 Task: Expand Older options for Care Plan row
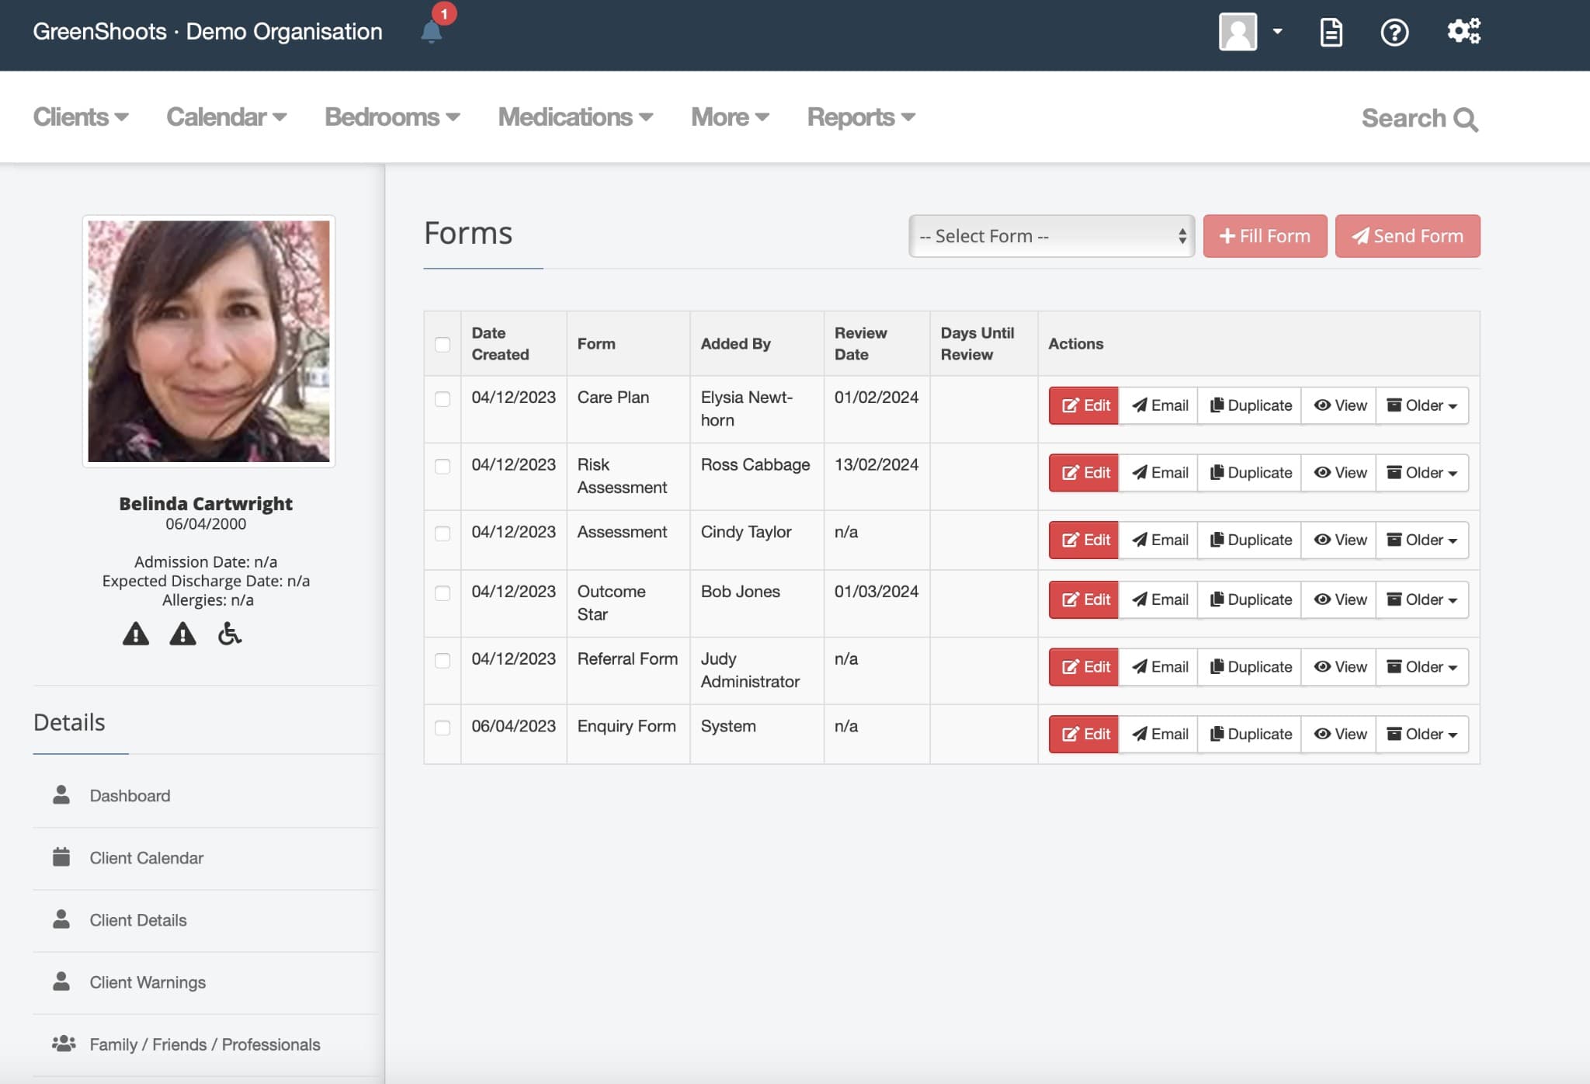point(1421,405)
